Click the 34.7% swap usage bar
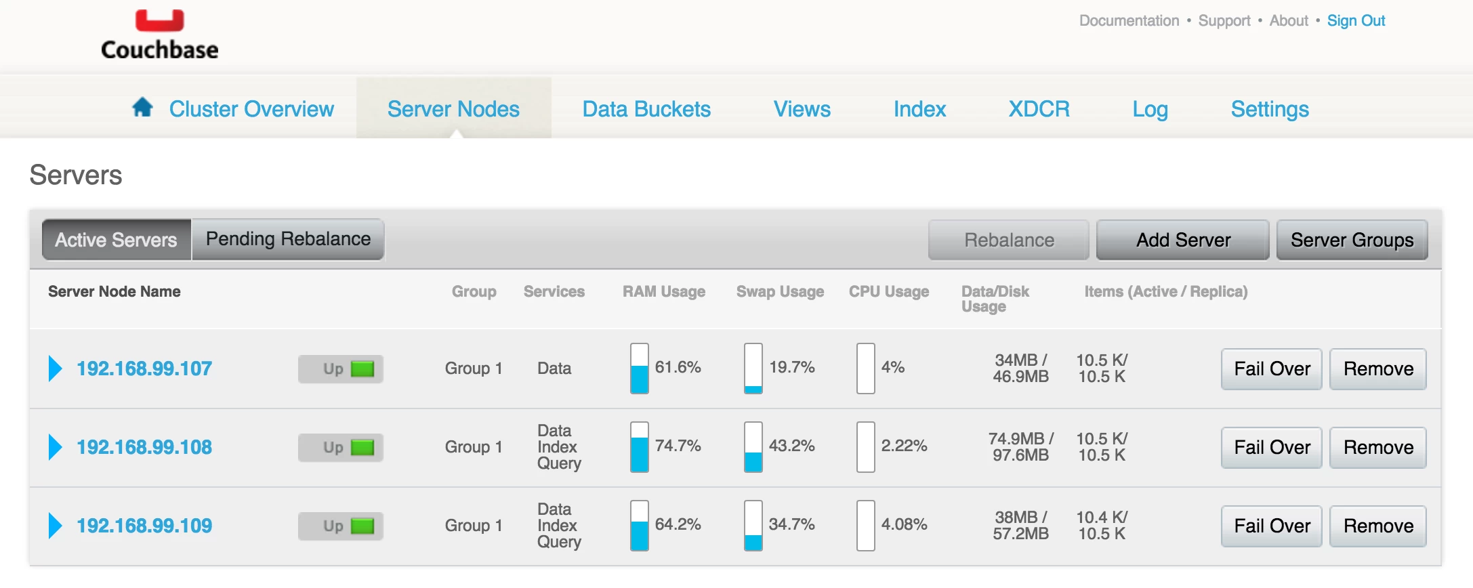 point(753,526)
